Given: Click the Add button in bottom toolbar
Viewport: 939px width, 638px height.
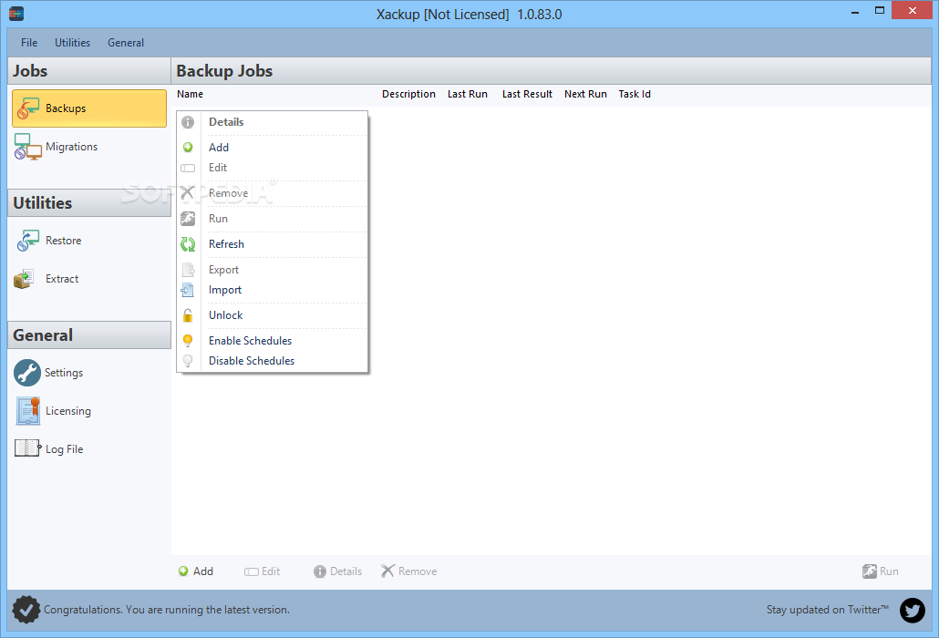Looking at the screenshot, I should pyautogui.click(x=196, y=571).
